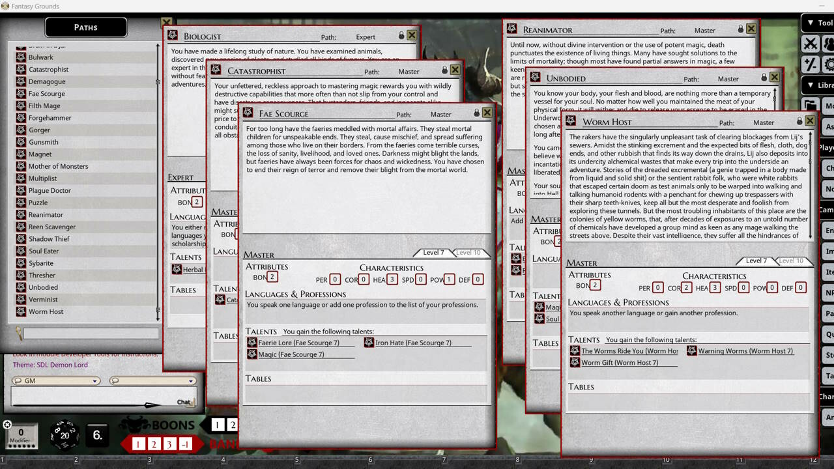Screen dimensions: 834x469
Task: Open the crossed swords combat tool icon
Action: [x=811, y=44]
